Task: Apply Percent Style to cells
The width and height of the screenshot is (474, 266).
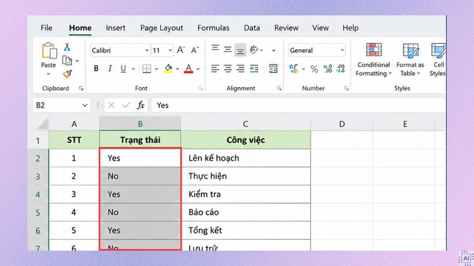Action: [314, 69]
